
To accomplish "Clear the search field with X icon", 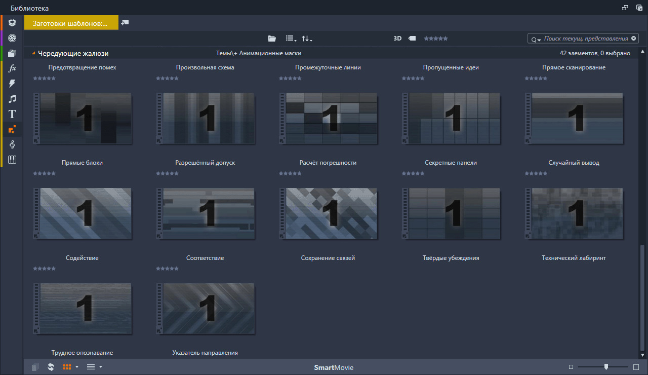I will (633, 39).
